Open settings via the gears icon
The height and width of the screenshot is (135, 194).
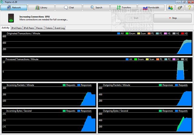(x=180, y=8)
